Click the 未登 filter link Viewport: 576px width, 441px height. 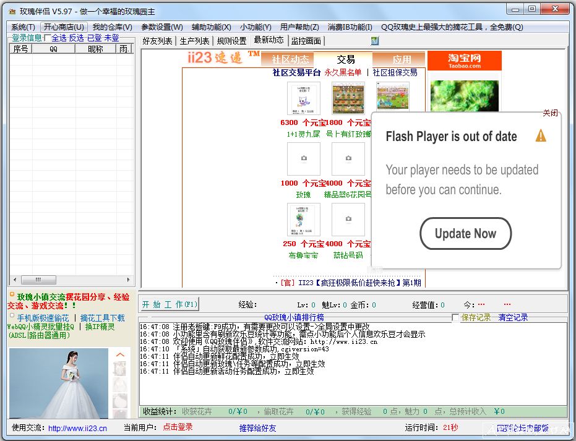coord(111,38)
